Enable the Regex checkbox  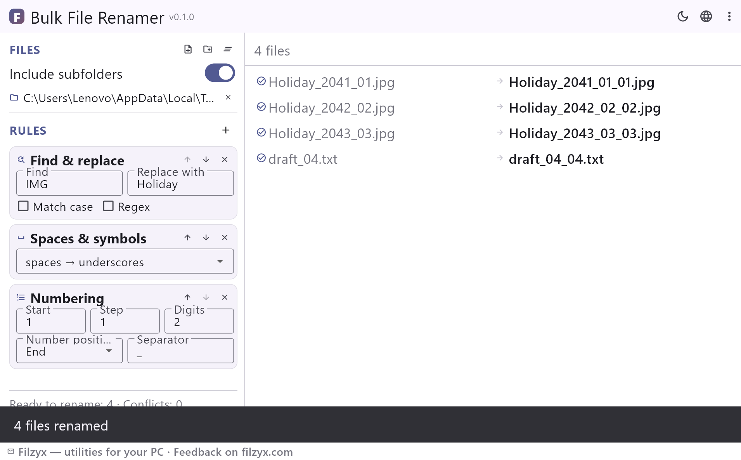[x=108, y=206]
